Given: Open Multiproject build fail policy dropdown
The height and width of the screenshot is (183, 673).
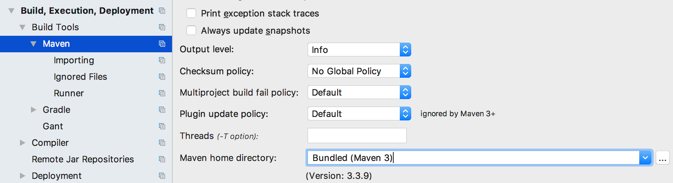Looking at the screenshot, I should tap(359, 93).
